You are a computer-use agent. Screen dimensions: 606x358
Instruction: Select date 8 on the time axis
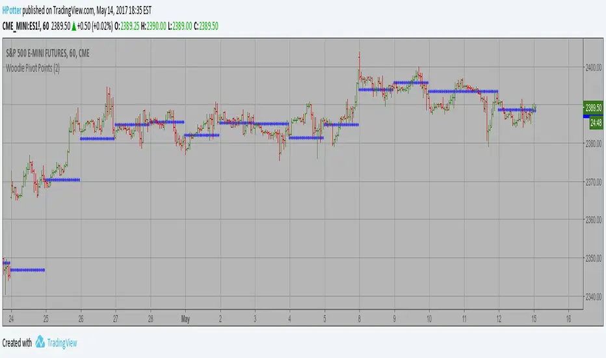pyautogui.click(x=359, y=317)
